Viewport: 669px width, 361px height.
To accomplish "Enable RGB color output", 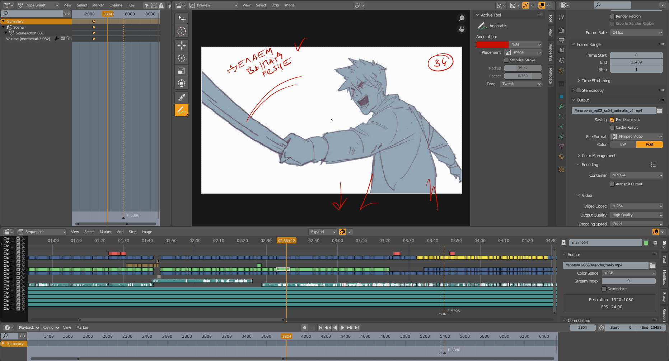I will (x=649, y=144).
